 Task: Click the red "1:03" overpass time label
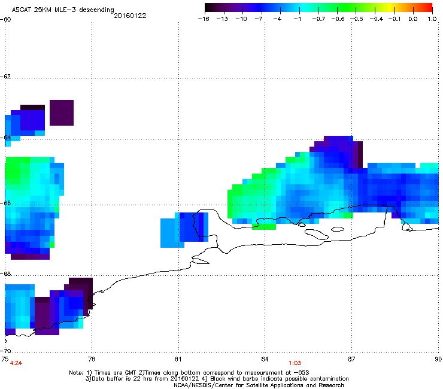click(x=295, y=363)
